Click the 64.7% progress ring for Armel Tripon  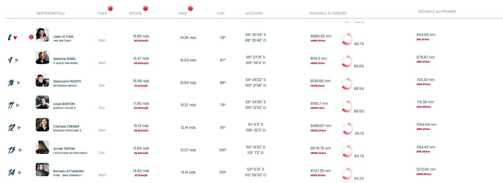pos(347,151)
